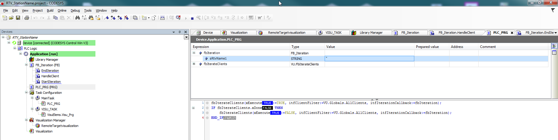Image resolution: width=558 pixels, height=140 pixels.
Task: Click the Save project toolbar icon
Action: (x=18, y=18)
